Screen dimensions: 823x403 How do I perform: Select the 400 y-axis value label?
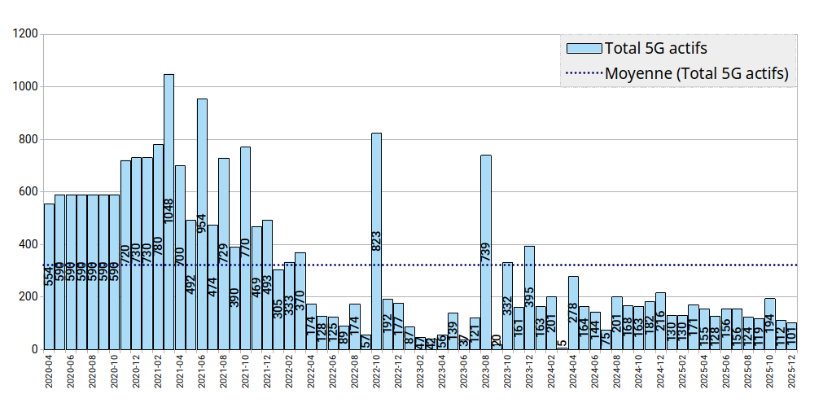[29, 244]
